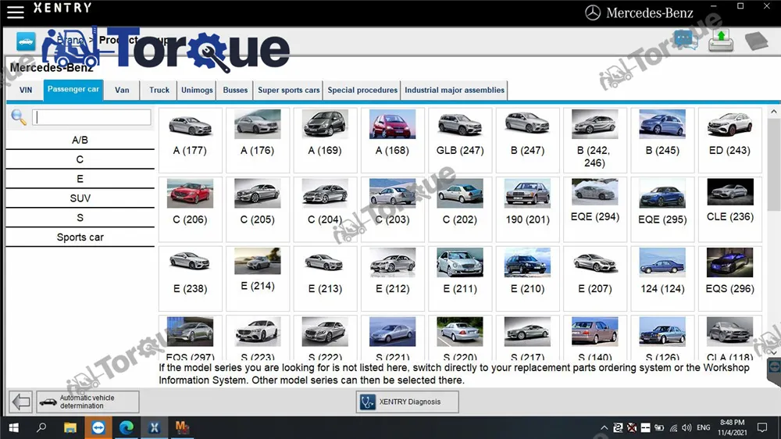
Task: Select model A (177)
Action: 190,140
